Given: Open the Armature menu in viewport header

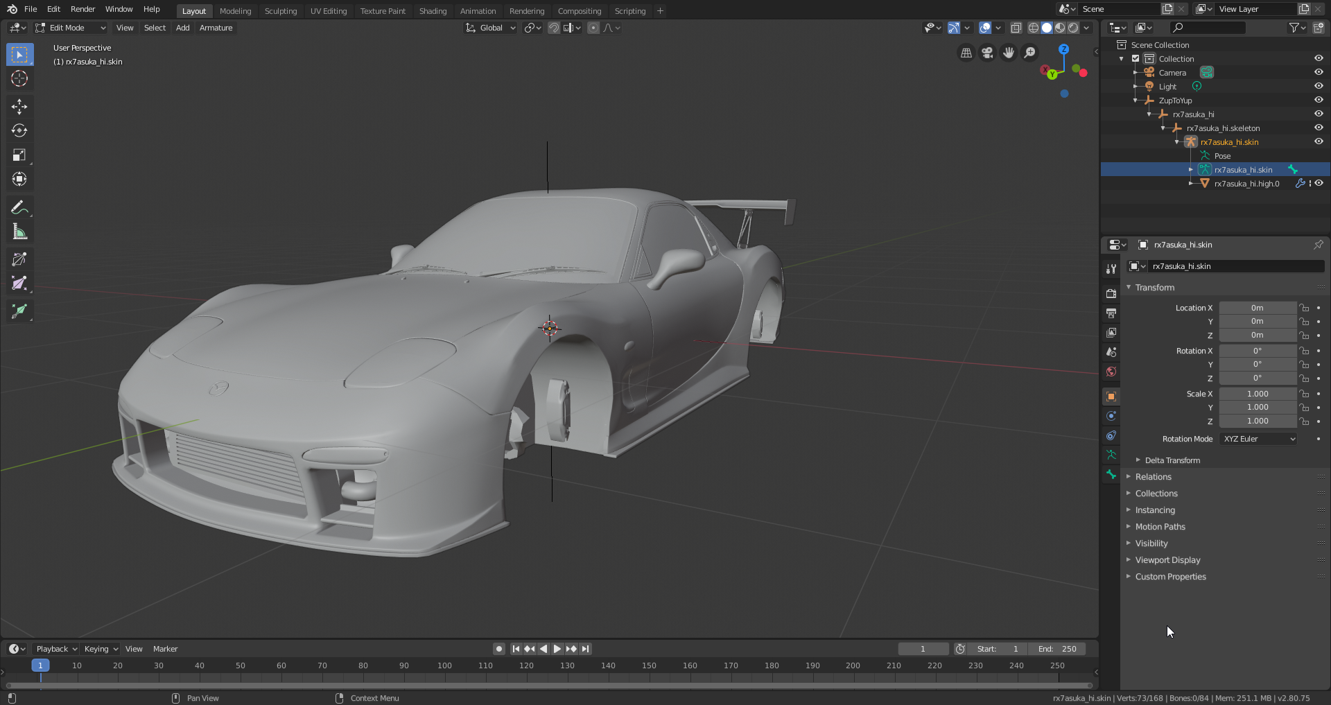Looking at the screenshot, I should tap(216, 28).
